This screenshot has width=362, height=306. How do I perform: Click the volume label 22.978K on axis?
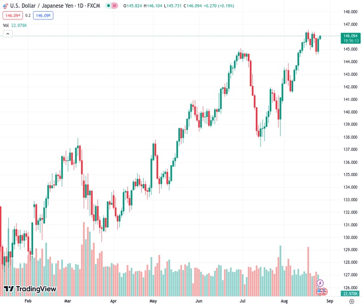click(349, 294)
